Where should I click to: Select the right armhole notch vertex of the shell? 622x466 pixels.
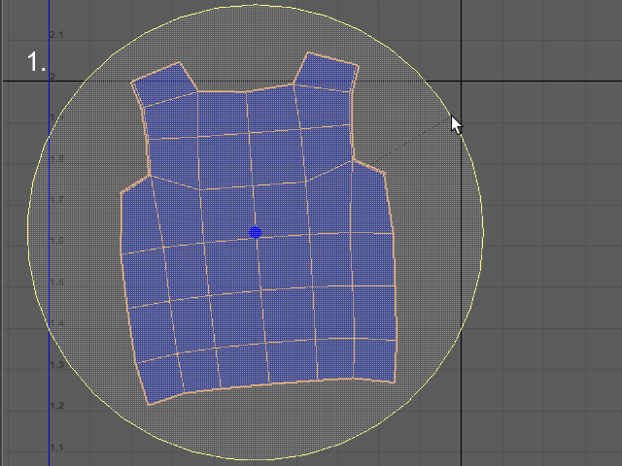(352, 159)
